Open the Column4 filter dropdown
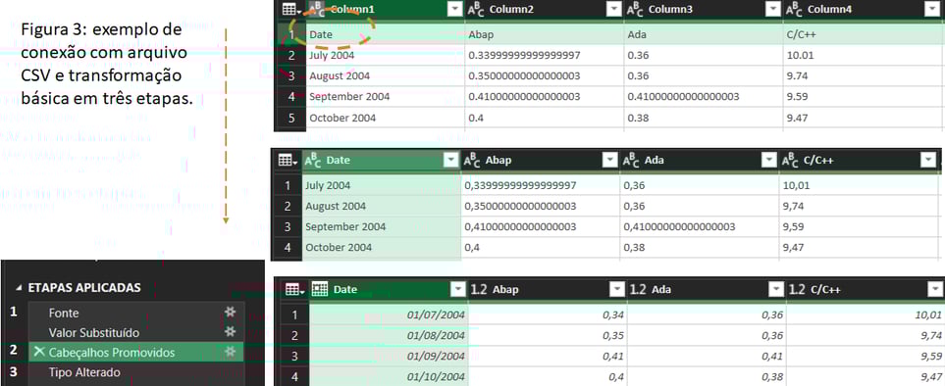The height and width of the screenshot is (386, 945). coord(931,9)
